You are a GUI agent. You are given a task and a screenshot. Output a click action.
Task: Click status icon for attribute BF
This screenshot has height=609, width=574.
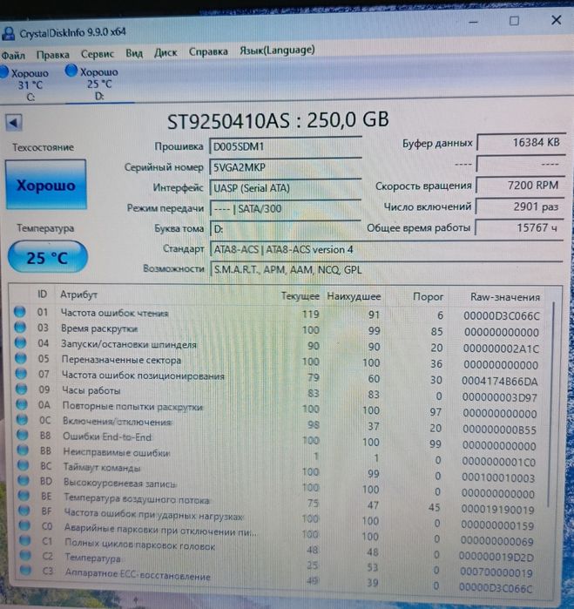(x=24, y=510)
